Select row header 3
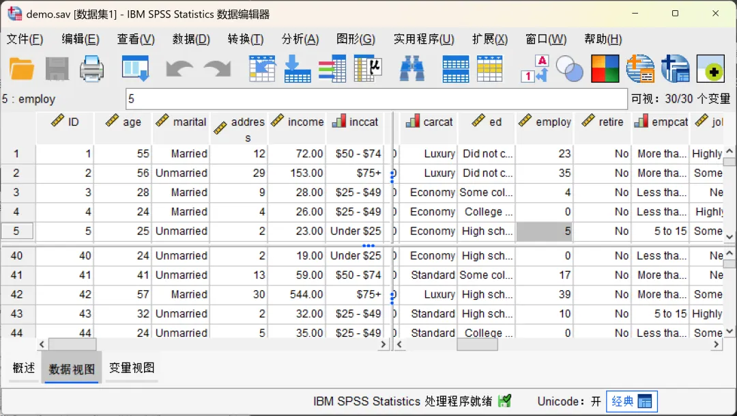This screenshot has width=737, height=416. click(x=17, y=192)
